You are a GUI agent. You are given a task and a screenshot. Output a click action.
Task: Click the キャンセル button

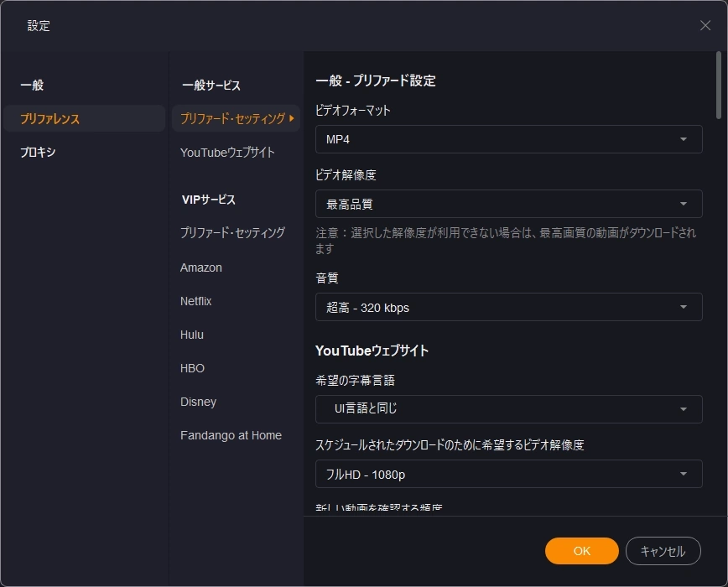click(x=663, y=551)
